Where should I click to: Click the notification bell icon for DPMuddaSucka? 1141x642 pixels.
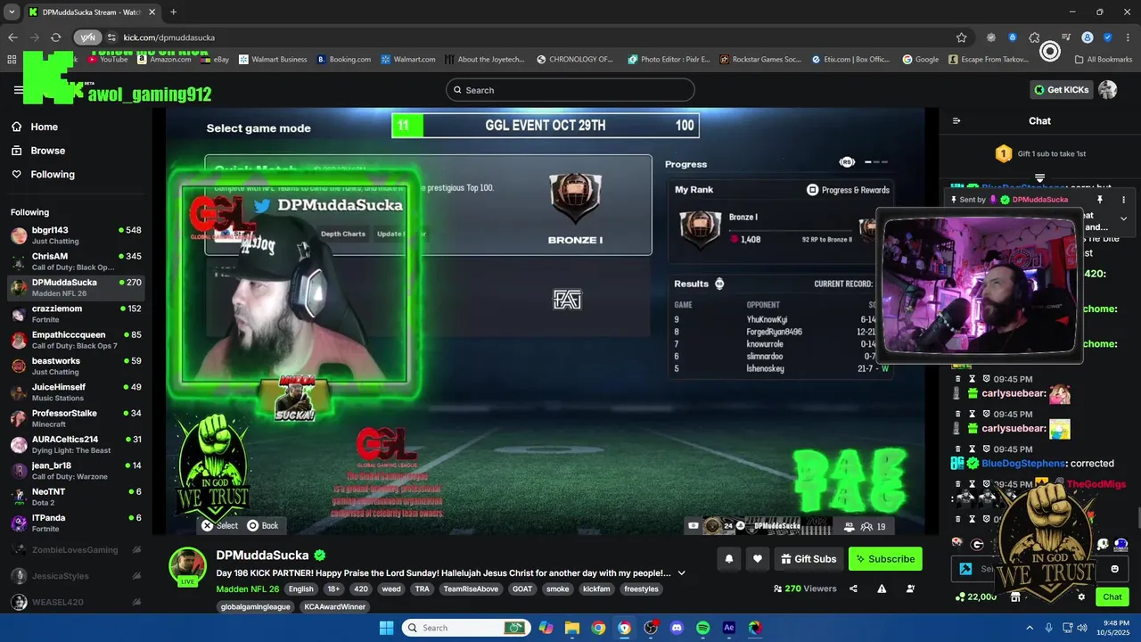tap(728, 559)
